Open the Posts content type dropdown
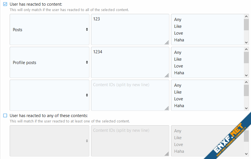Screen dimensions: 251x159 [x=50, y=29]
